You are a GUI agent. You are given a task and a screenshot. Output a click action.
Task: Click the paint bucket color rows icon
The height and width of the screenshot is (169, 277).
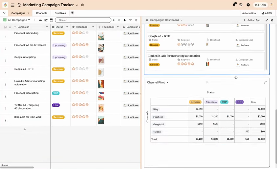(125, 20)
